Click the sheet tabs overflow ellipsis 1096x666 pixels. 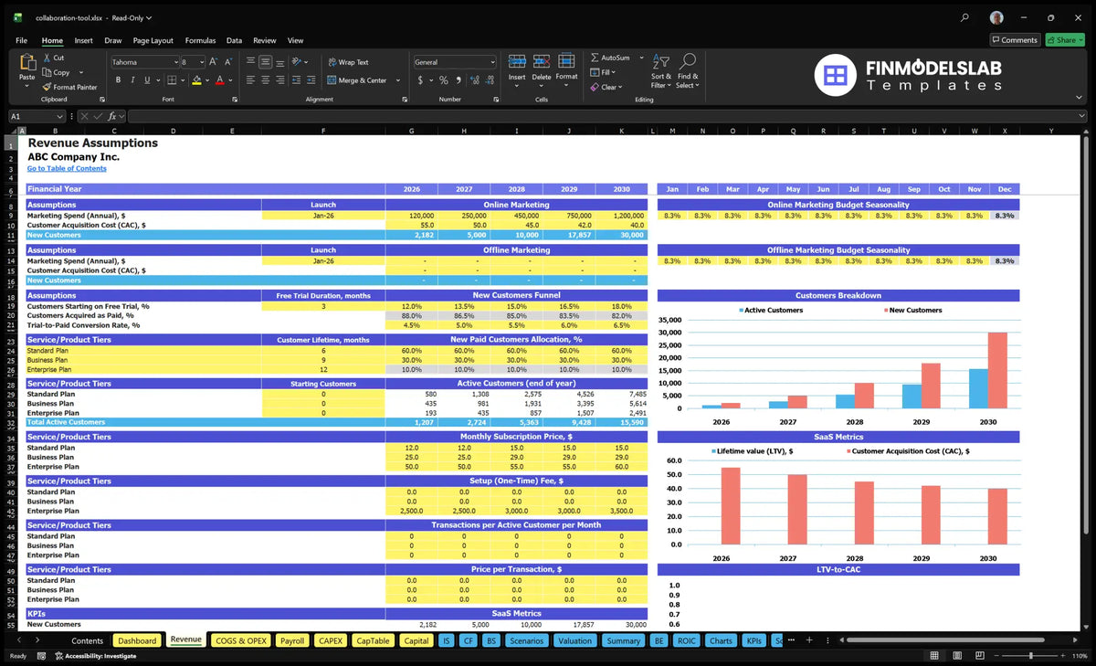(791, 640)
